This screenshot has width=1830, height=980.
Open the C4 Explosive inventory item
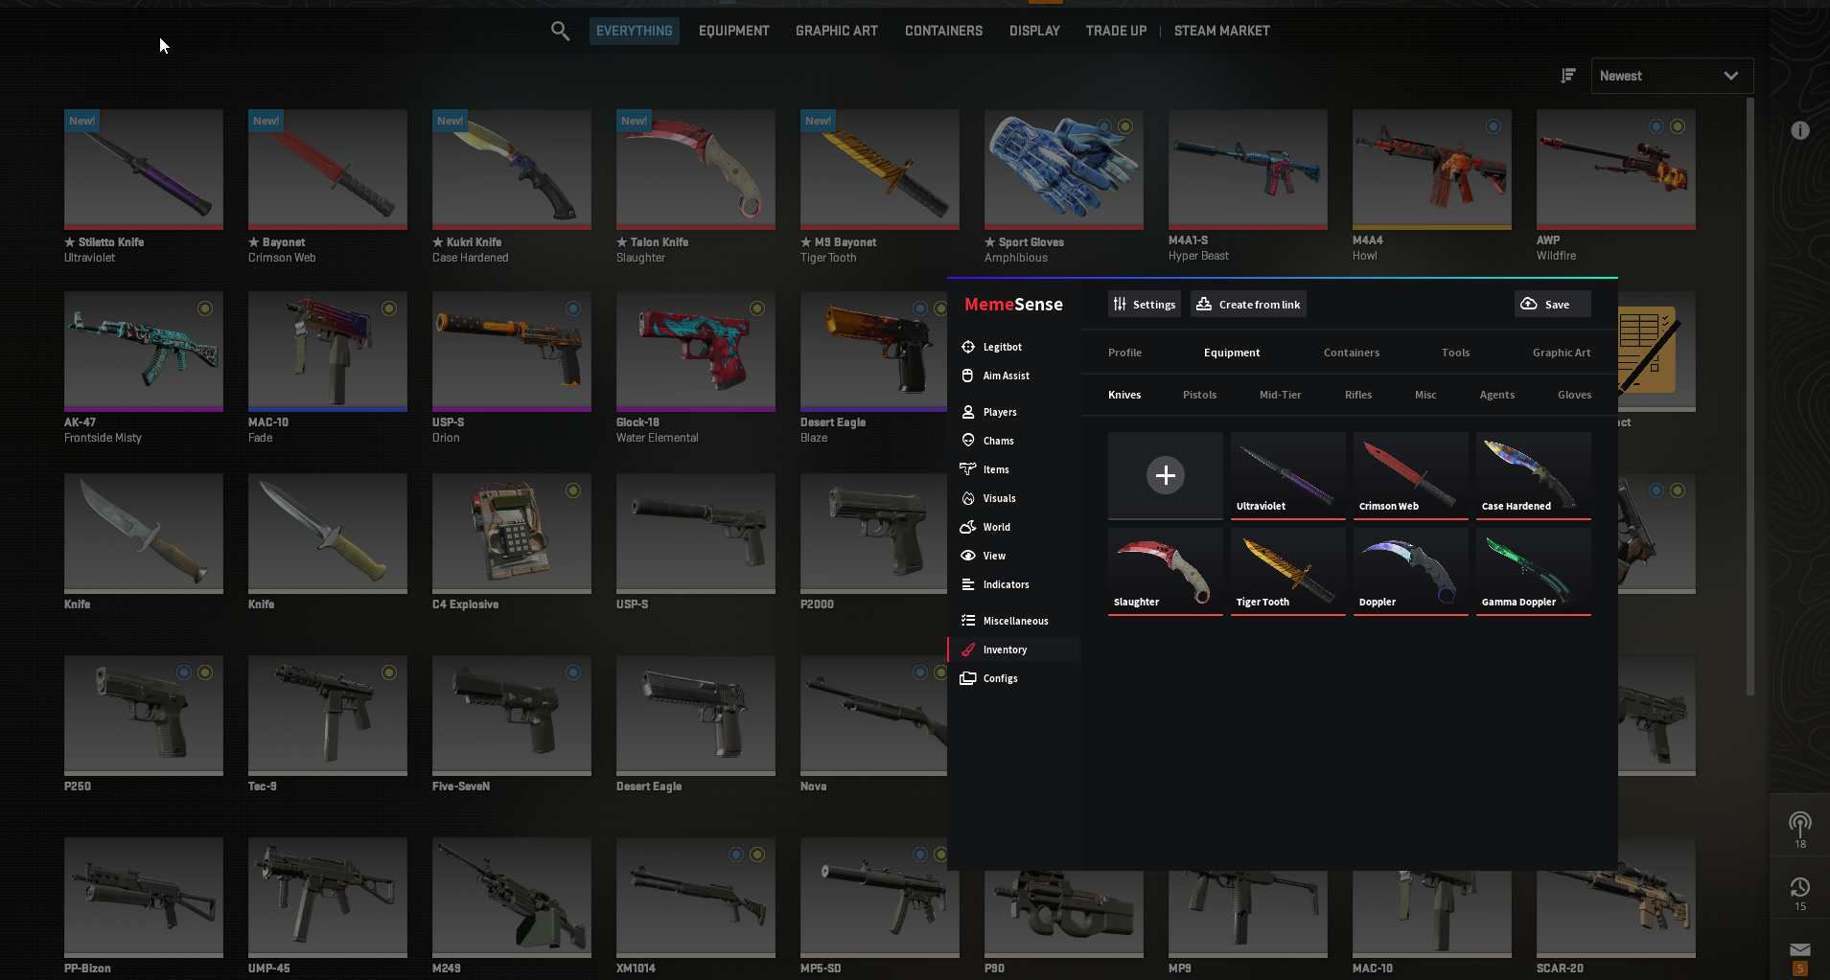tap(512, 534)
